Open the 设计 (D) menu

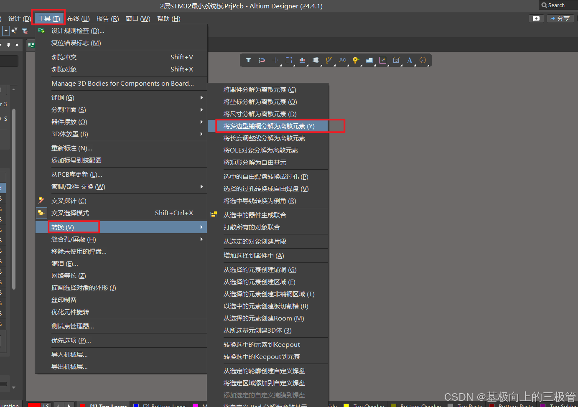pos(19,18)
